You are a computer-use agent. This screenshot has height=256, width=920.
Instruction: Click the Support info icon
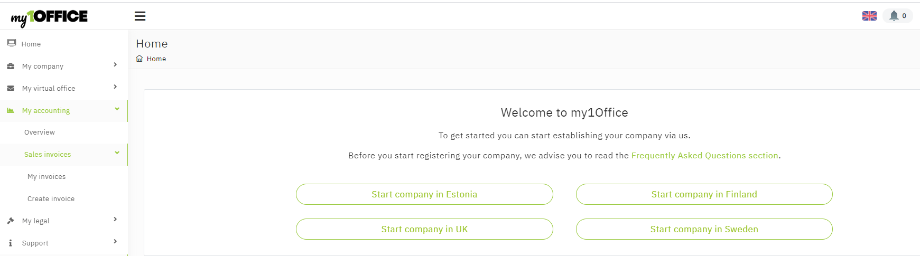coord(11,243)
